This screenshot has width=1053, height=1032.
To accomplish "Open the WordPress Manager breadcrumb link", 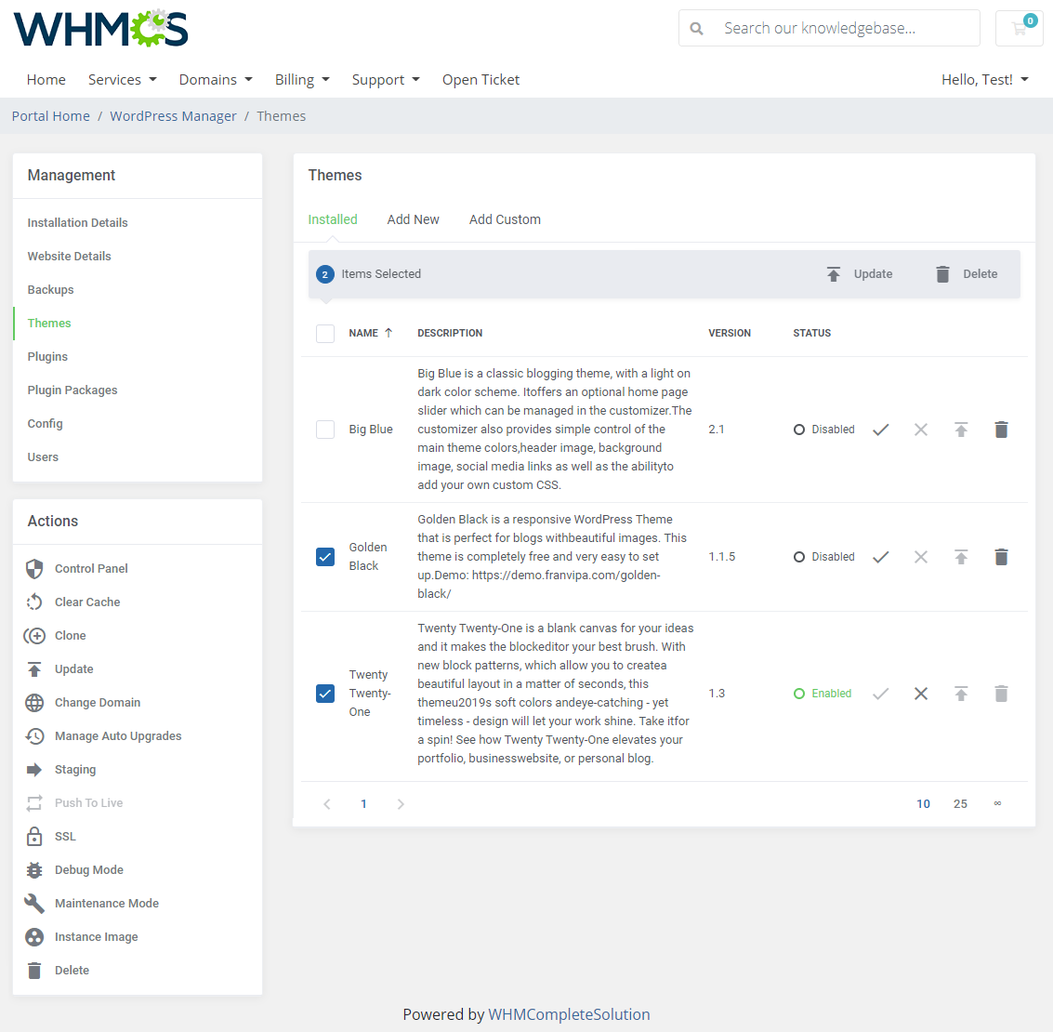I will [x=173, y=115].
